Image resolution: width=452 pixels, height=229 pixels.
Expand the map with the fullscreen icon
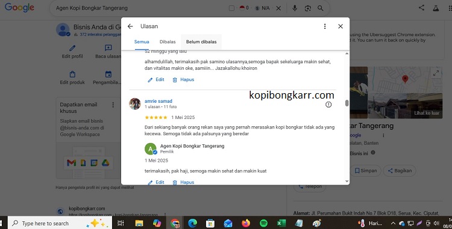(436, 73)
